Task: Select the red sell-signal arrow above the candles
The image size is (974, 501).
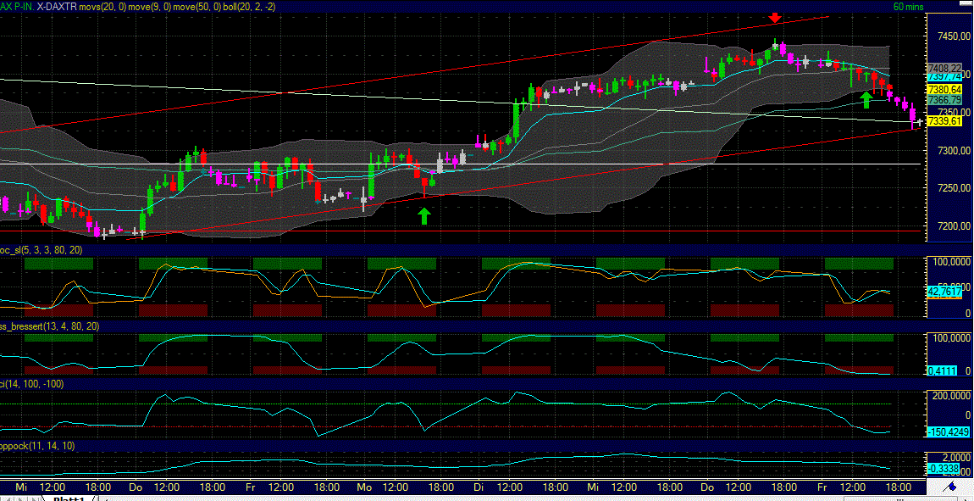Action: 774,16
